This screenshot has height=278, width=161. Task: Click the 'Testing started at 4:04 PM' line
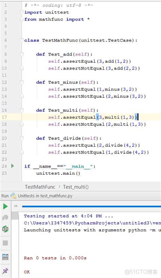[68, 216]
